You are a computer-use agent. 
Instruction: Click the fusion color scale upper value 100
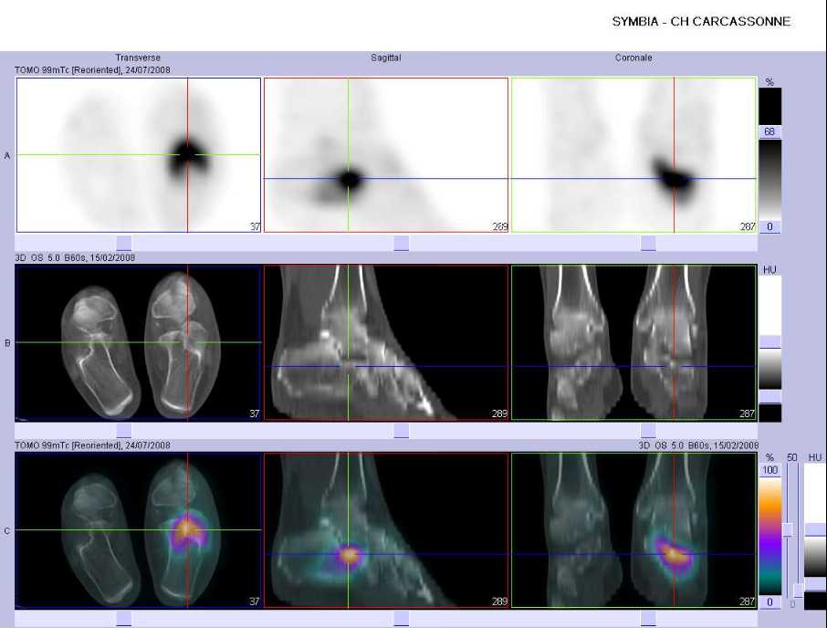tap(769, 470)
